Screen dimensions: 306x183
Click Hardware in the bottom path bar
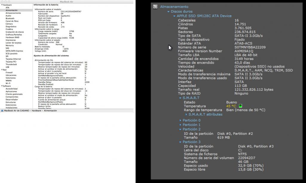36,111
